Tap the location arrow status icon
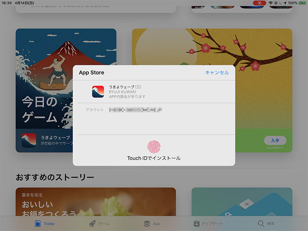This screenshot has height=231, width=308. pos(285,3)
